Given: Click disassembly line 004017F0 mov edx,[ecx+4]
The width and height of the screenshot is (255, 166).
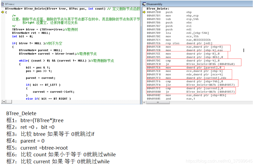Looking at the screenshot, I should coord(185,75).
